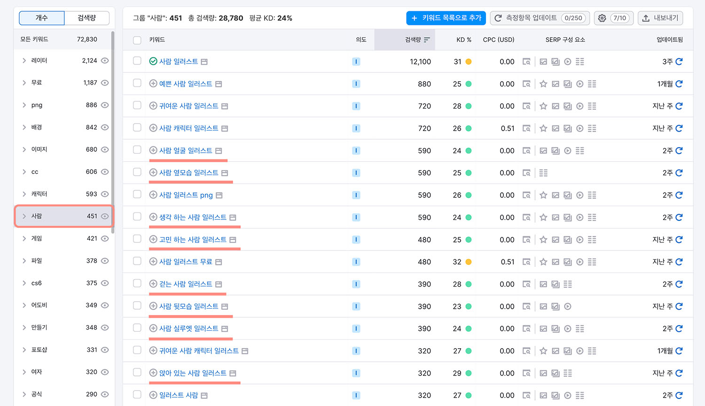
Task: Sort by 검색량 column
Action: click(x=417, y=39)
